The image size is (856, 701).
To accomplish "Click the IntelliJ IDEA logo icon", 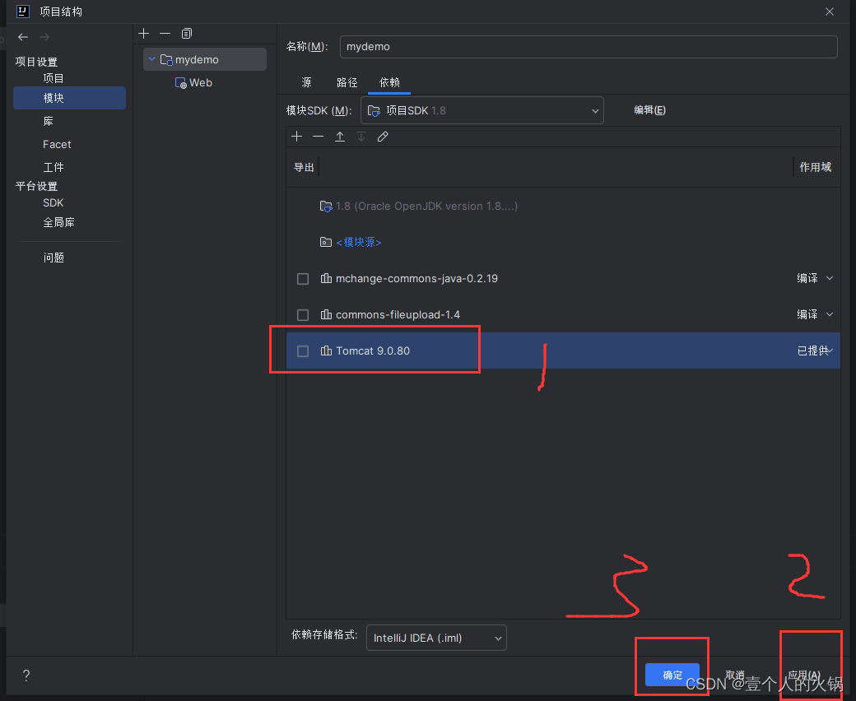I will click(x=23, y=11).
